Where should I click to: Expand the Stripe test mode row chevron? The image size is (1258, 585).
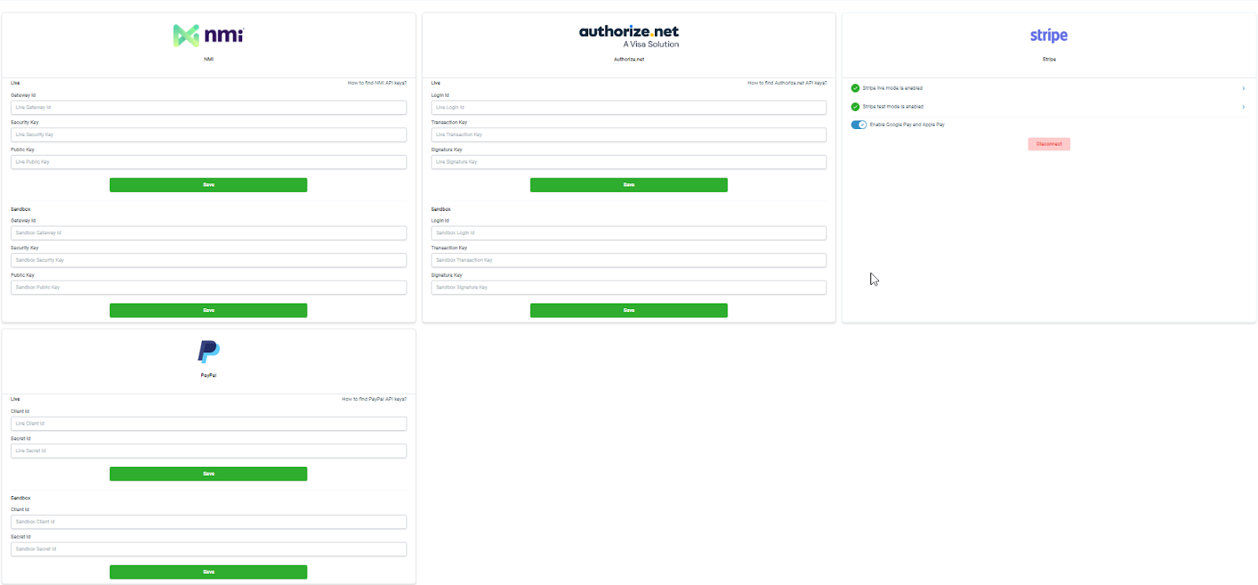pos(1243,107)
